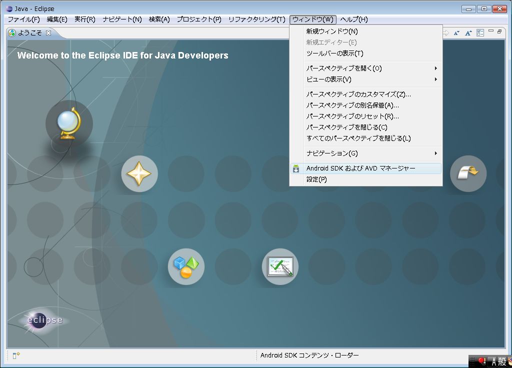The width and height of the screenshot is (512, 368).
Task: Click the IME conversion mode 般 icon
Action: (502, 361)
